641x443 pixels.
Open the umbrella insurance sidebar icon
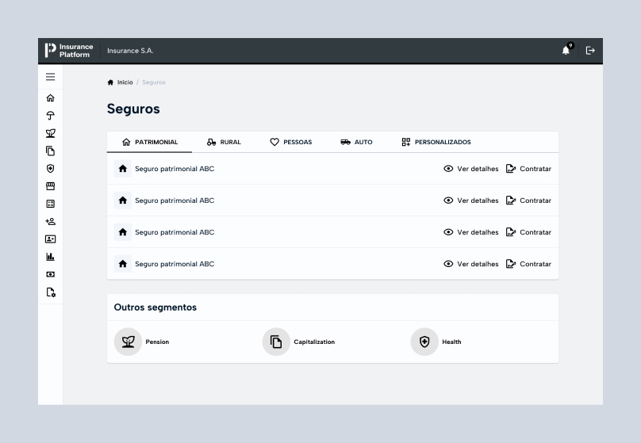point(50,116)
